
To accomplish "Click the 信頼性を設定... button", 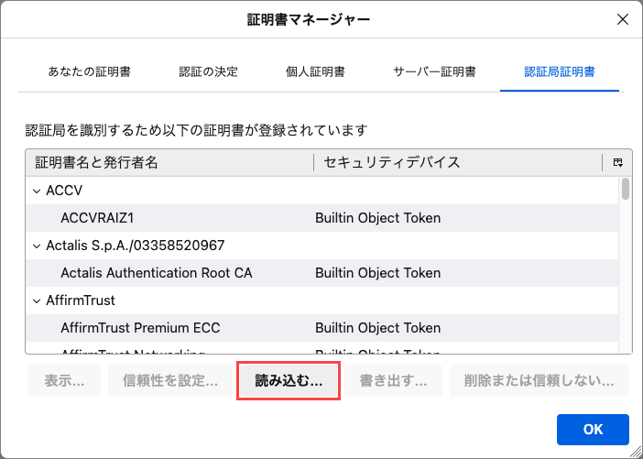I will pyautogui.click(x=170, y=380).
